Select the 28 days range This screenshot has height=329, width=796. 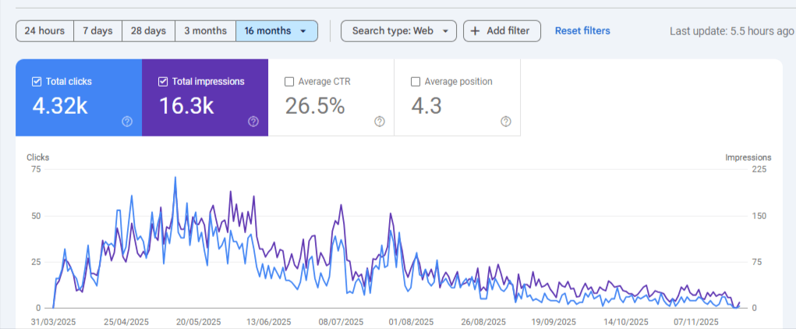point(148,31)
